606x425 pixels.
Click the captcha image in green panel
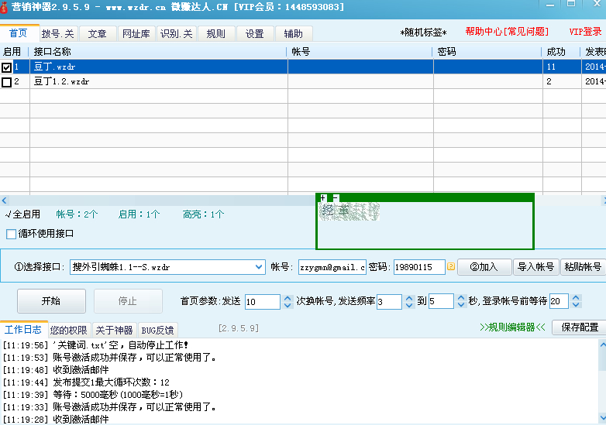[349, 212]
